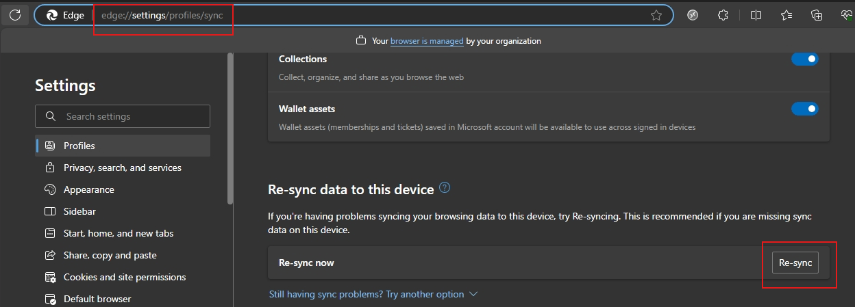Turn off the Collections sync toggle
Viewport: 855px width, 307px height.
tap(805, 59)
